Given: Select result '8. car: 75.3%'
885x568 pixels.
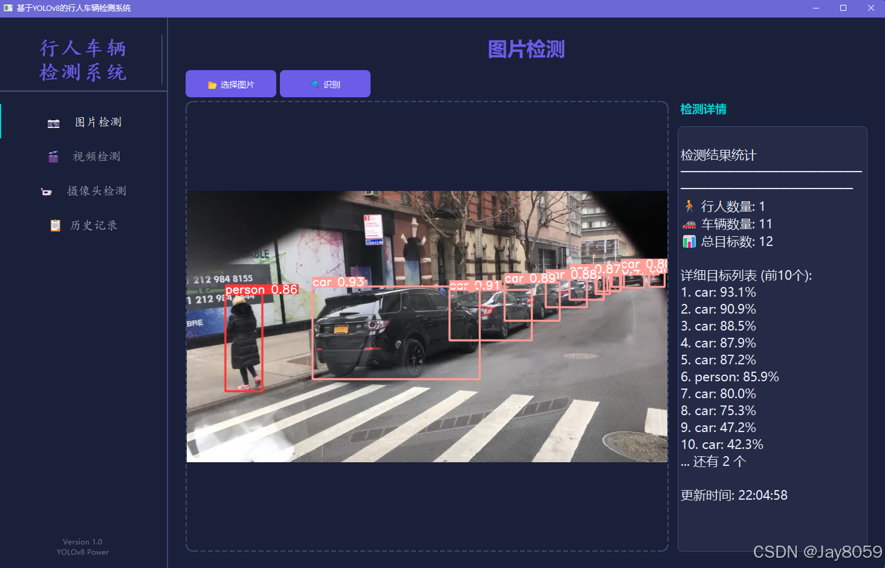Looking at the screenshot, I should pos(718,411).
